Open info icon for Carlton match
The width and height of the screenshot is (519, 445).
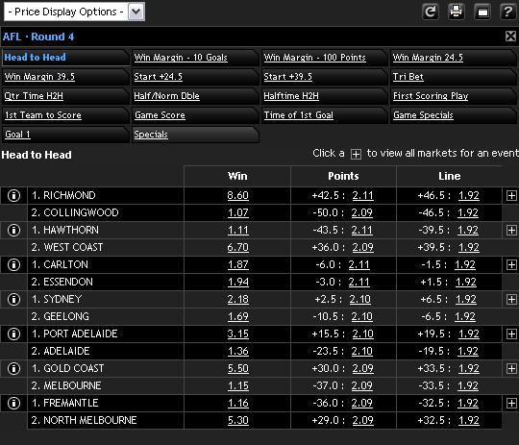tap(13, 264)
